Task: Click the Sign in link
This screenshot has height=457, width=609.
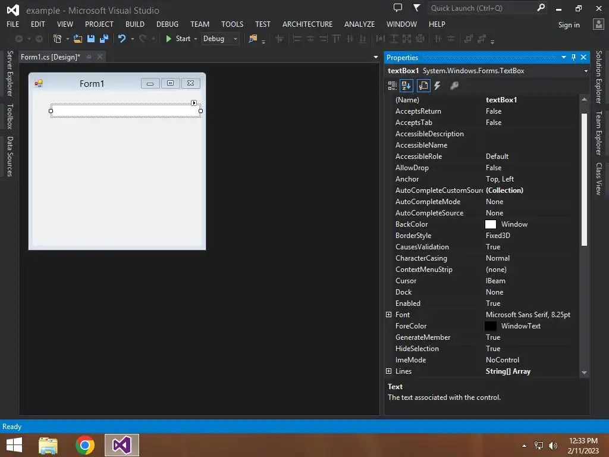Action: [569, 25]
